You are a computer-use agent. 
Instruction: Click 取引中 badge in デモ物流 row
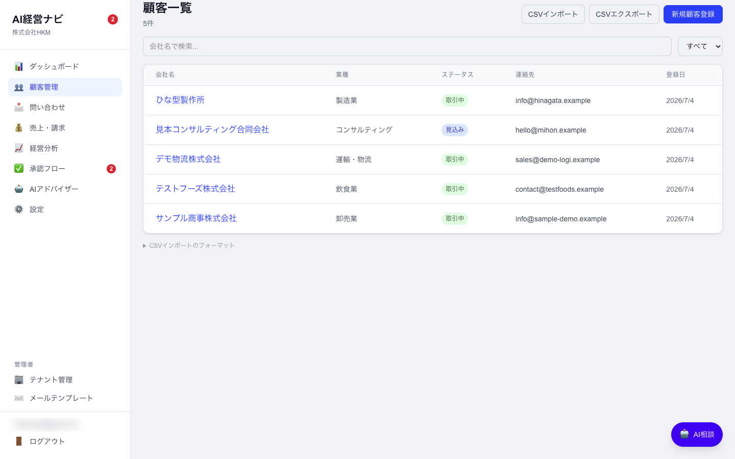point(455,160)
